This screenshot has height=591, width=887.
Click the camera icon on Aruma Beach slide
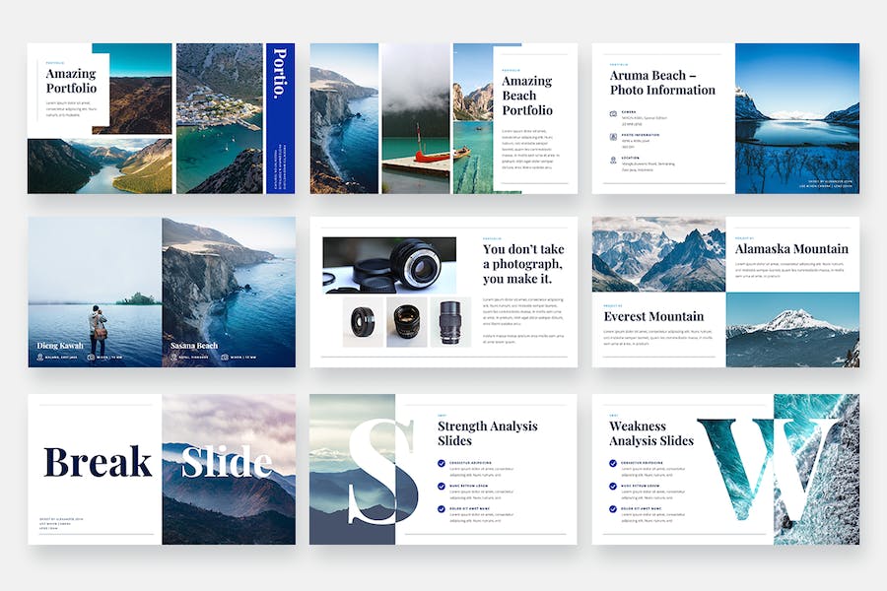pyautogui.click(x=613, y=114)
